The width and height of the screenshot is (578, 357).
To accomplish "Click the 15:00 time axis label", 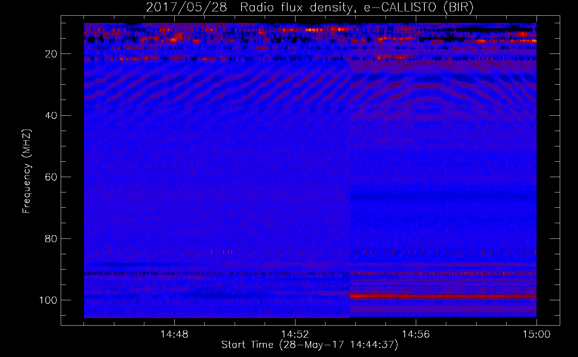I will pyautogui.click(x=537, y=335).
